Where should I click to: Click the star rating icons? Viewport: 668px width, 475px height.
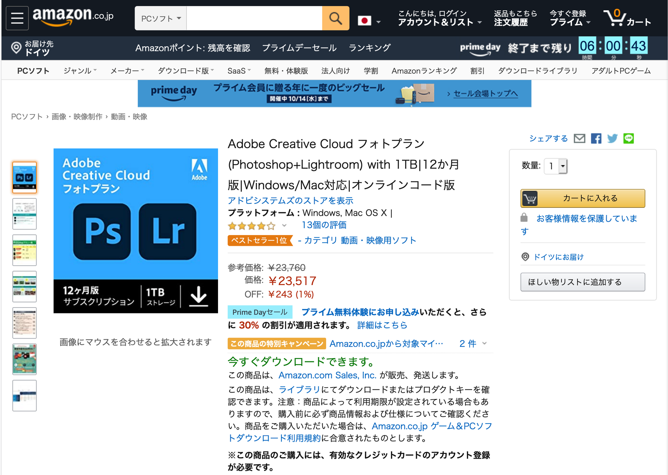tap(251, 226)
